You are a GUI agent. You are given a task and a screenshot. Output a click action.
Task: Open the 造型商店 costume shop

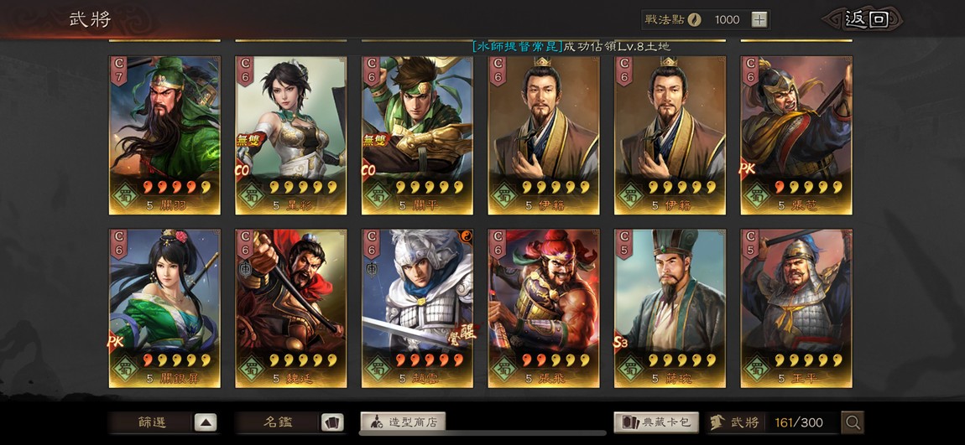pos(403,422)
